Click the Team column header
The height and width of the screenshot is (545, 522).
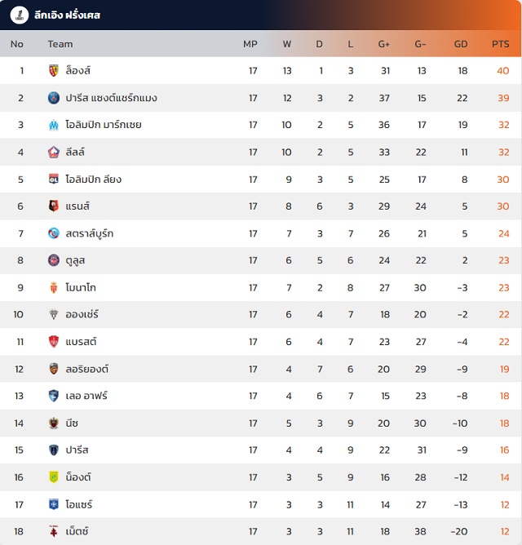pos(60,44)
